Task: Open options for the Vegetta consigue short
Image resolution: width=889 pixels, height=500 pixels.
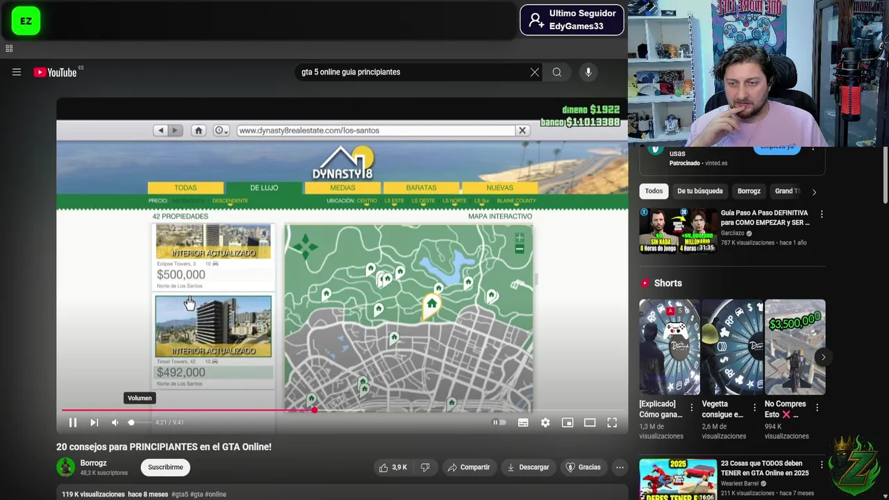Action: click(x=754, y=408)
